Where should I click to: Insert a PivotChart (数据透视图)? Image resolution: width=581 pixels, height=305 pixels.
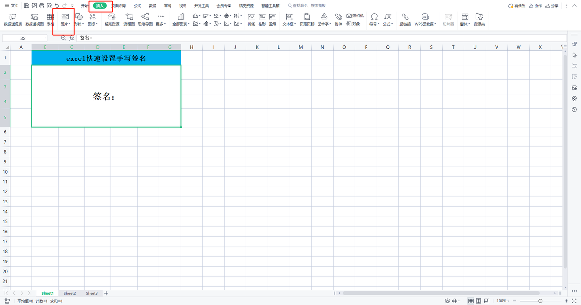pyautogui.click(x=34, y=19)
